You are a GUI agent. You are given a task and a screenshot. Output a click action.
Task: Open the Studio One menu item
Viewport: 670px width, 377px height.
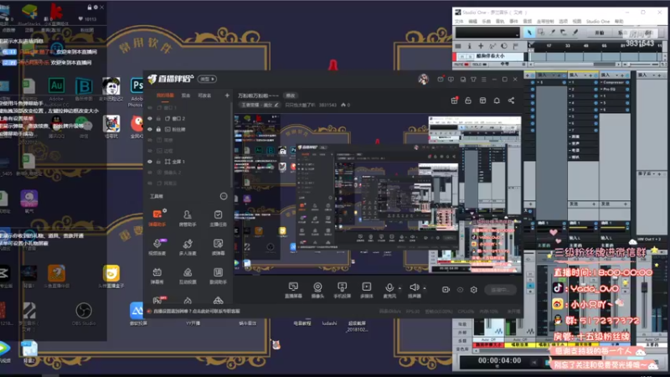pyautogui.click(x=598, y=22)
